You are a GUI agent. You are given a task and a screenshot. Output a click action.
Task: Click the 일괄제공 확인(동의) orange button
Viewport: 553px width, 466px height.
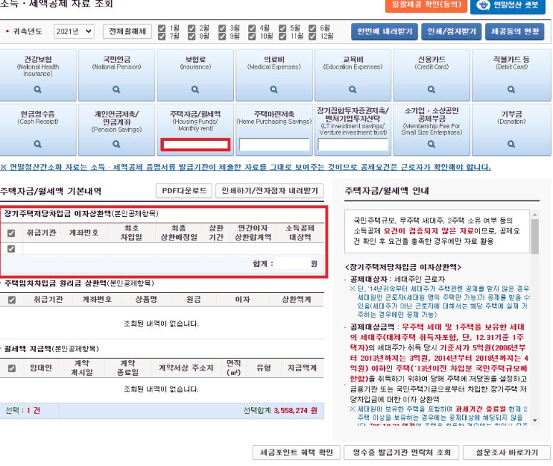coord(426,5)
